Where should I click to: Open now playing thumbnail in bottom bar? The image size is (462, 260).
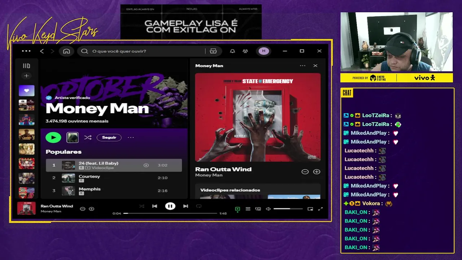click(26, 208)
